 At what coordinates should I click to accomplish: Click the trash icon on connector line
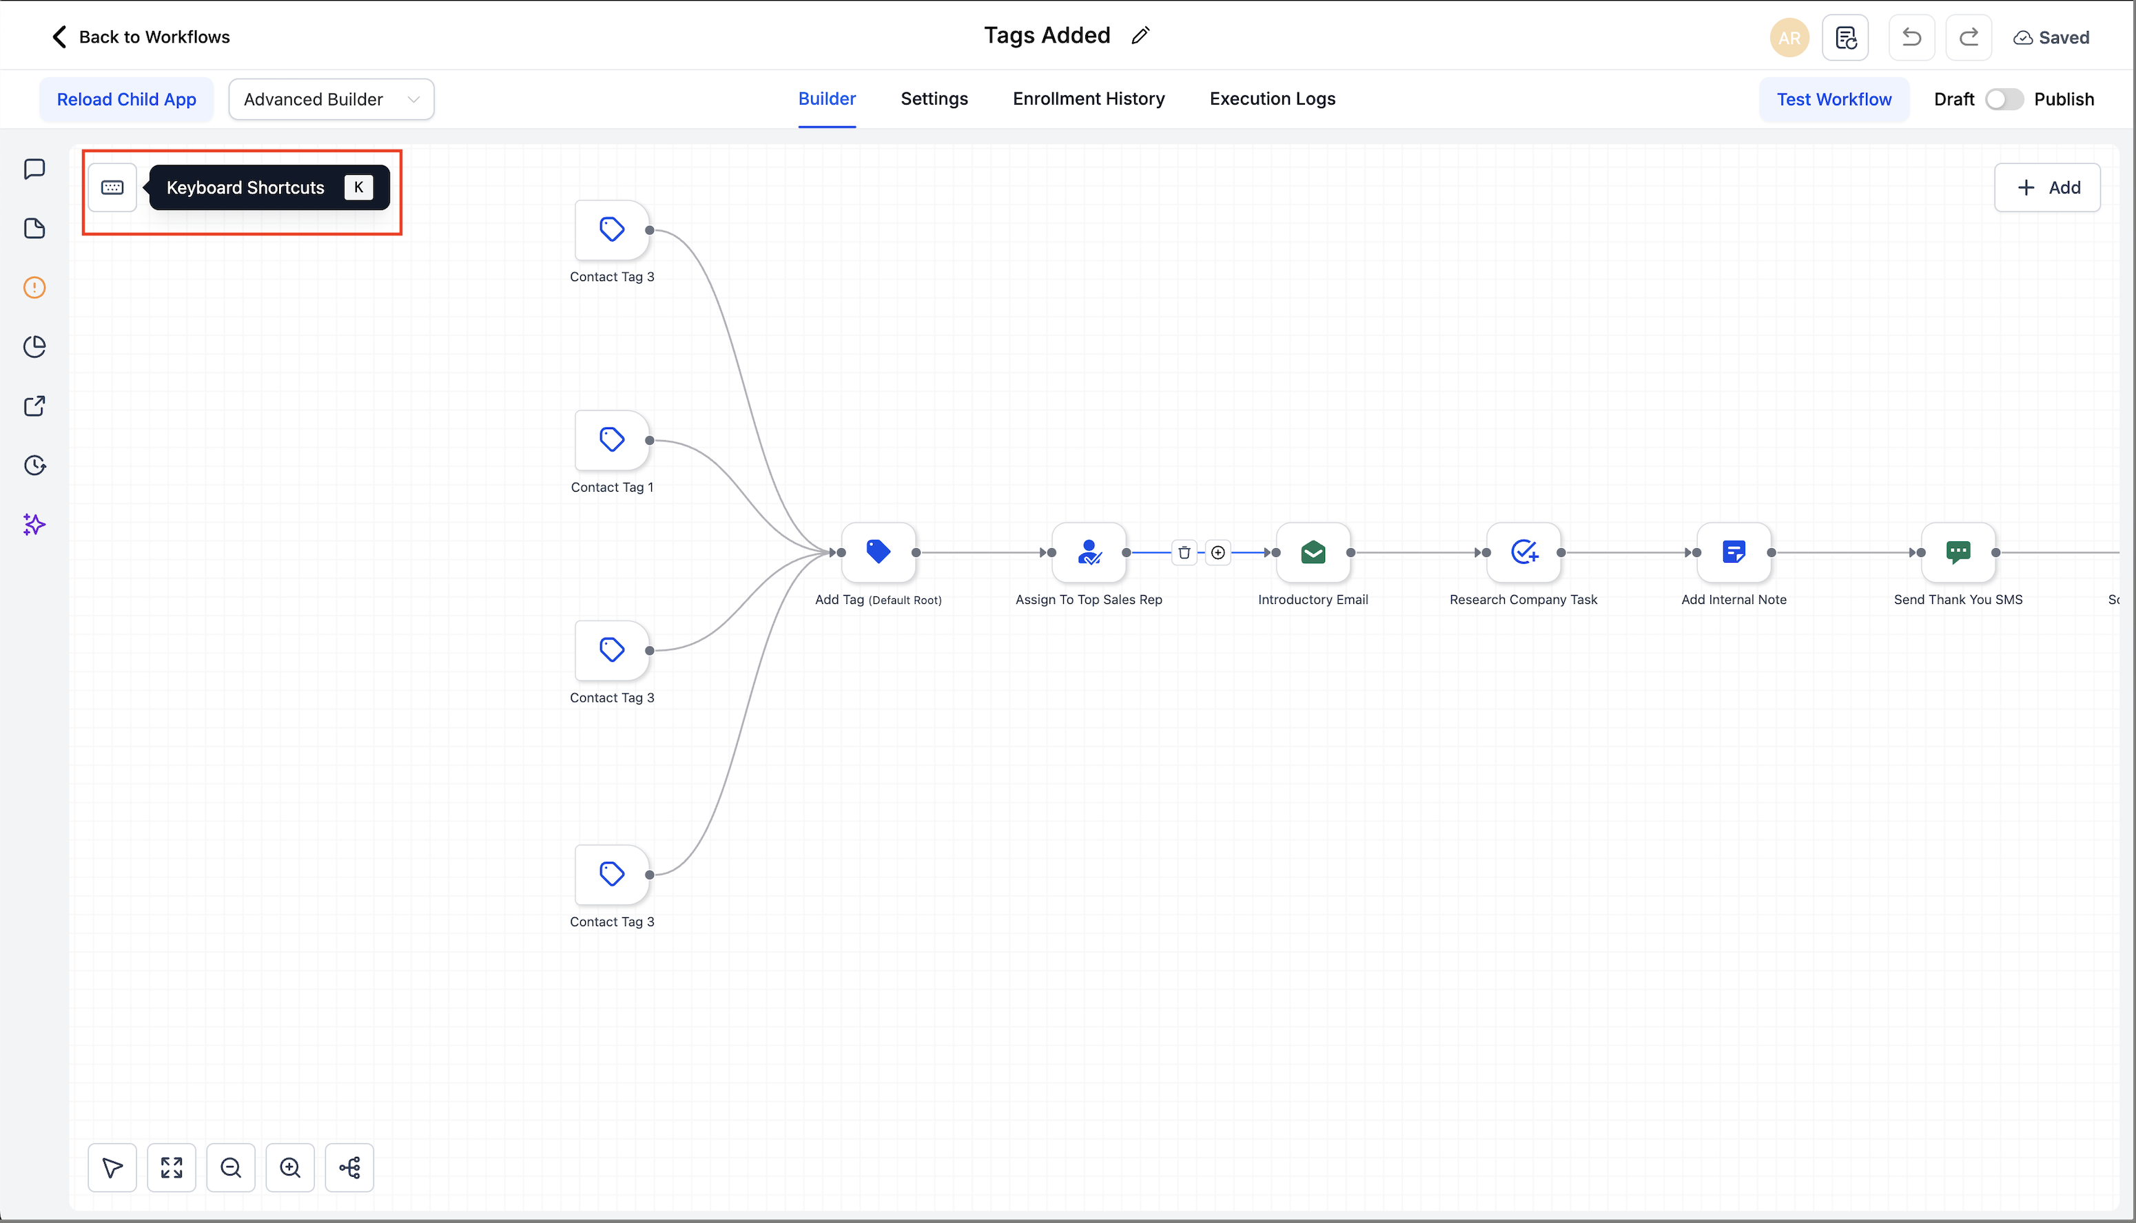(1184, 552)
